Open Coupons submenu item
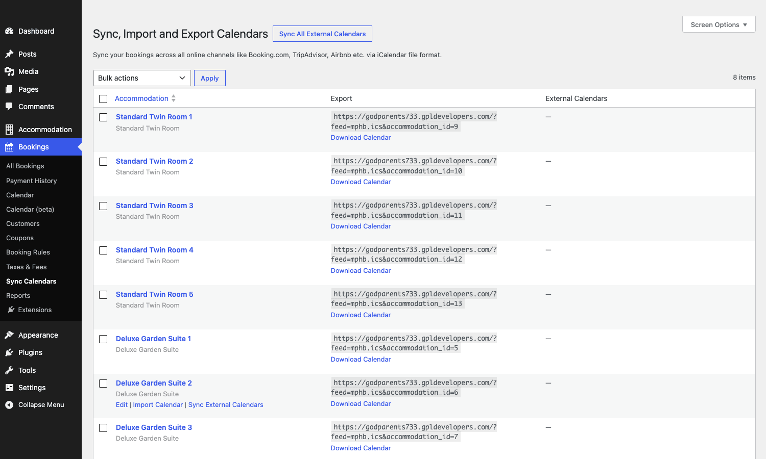Image resolution: width=766 pixels, height=459 pixels. [20, 238]
